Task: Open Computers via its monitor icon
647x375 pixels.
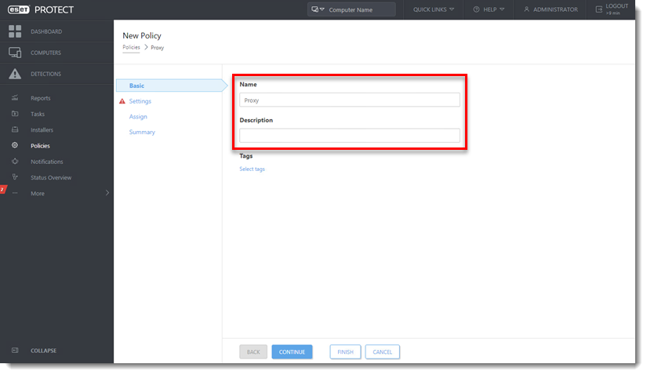Action: [x=15, y=53]
